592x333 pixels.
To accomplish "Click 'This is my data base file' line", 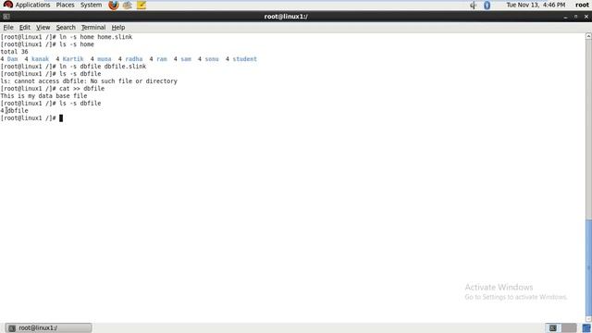I will [x=43, y=96].
